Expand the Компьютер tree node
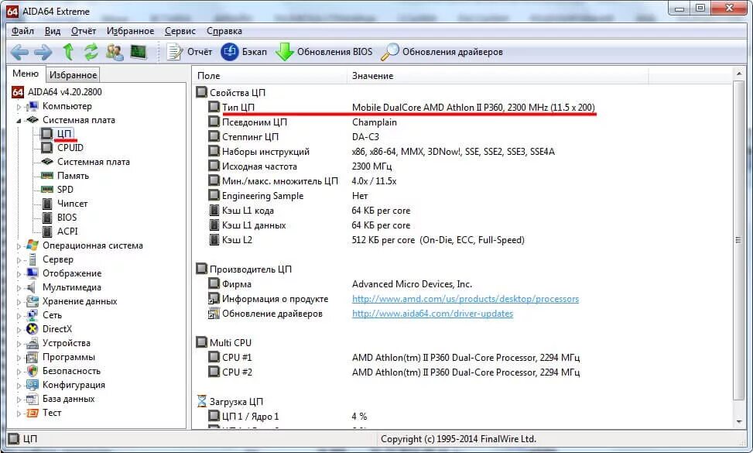The width and height of the screenshot is (753, 453). click(x=19, y=107)
